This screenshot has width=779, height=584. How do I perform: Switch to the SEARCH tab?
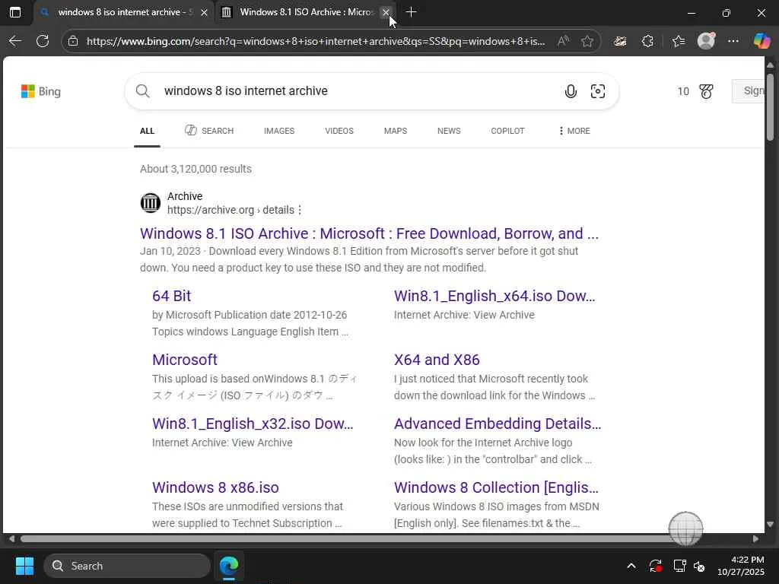pos(209,131)
